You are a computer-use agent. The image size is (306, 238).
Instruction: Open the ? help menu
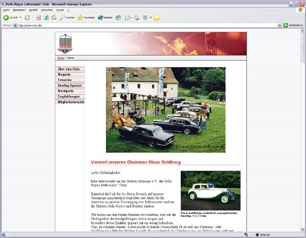click(68, 10)
